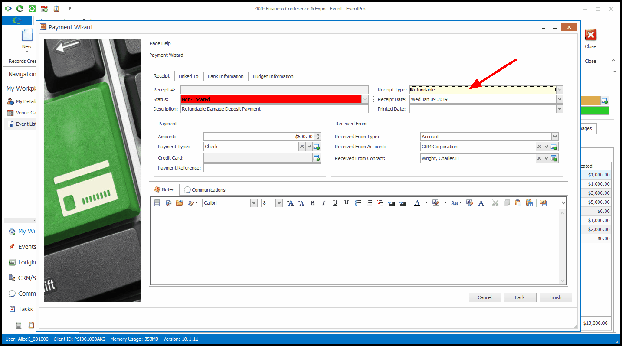Switch to the Bank Information tab
The height and width of the screenshot is (346, 622).
pyautogui.click(x=226, y=76)
